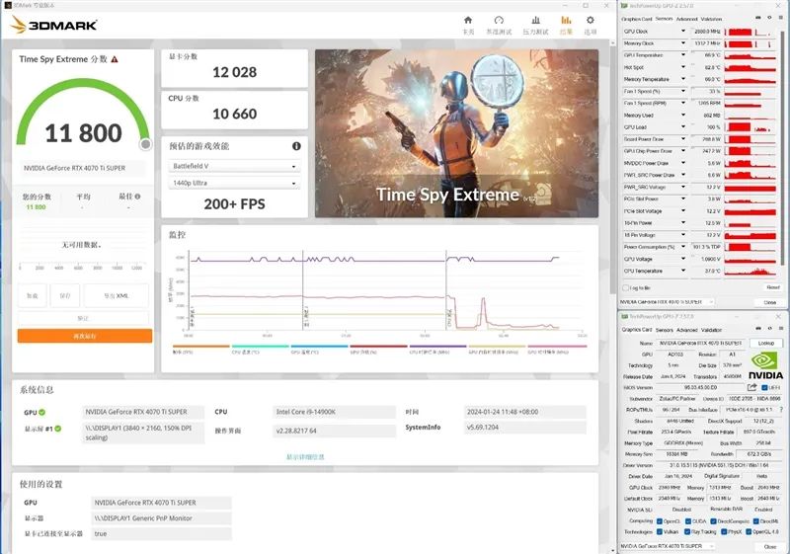Click the score gauge end knob
790x554 pixels.
(x=145, y=144)
